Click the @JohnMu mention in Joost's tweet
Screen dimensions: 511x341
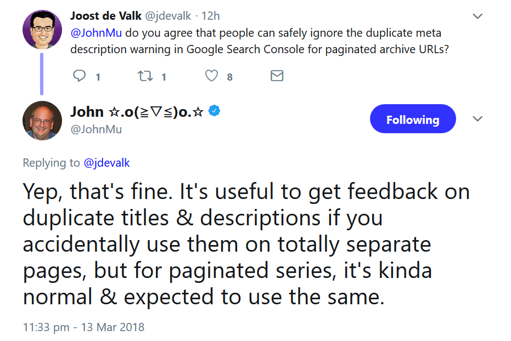click(x=93, y=33)
